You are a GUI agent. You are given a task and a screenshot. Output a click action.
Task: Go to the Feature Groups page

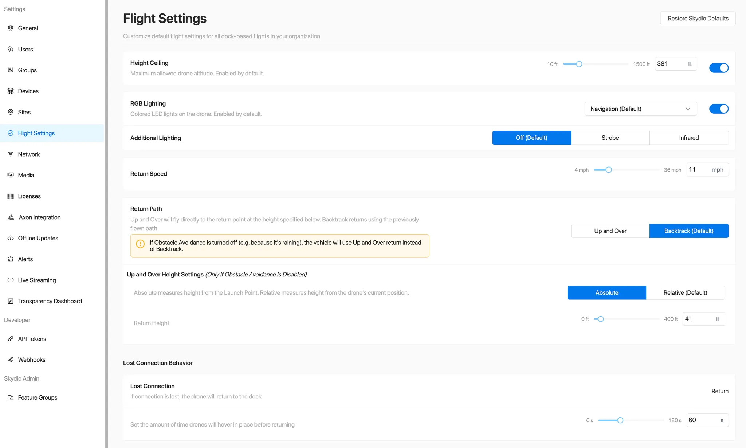38,397
